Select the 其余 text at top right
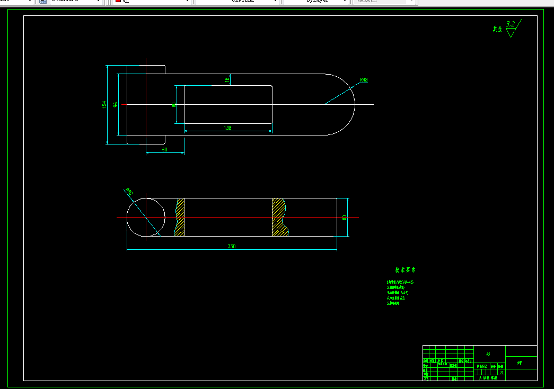 click(497, 29)
